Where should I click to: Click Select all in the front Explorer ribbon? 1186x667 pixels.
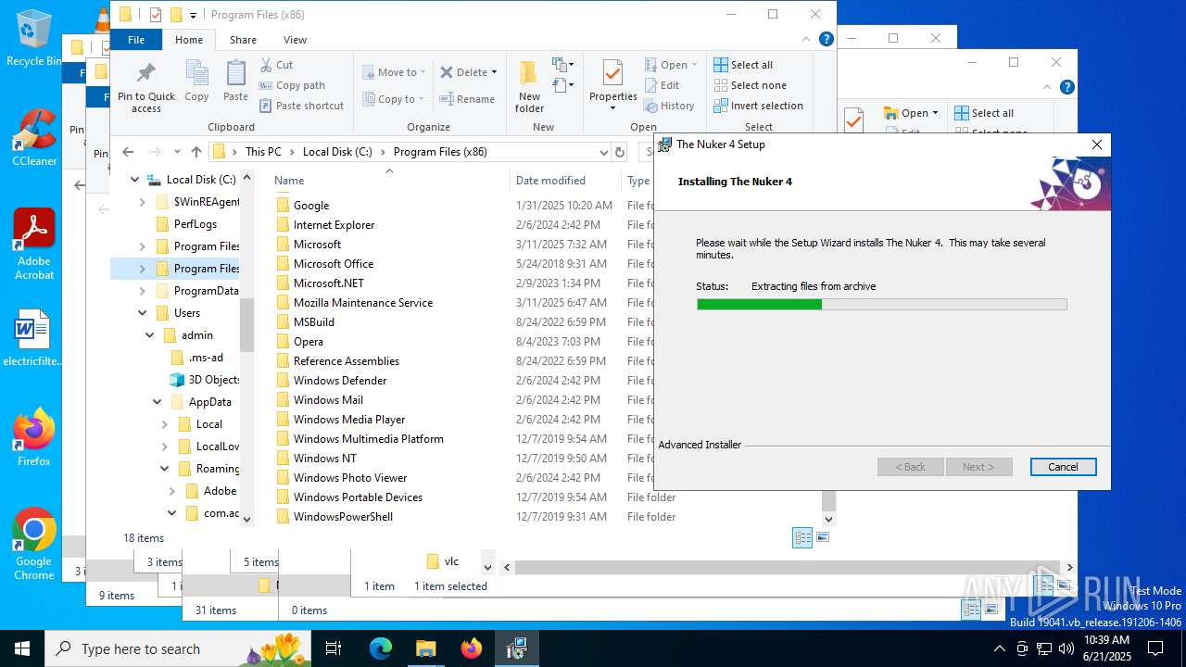[x=743, y=65]
